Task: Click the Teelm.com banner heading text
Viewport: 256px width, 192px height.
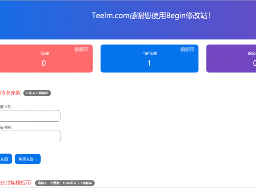Action: coord(151,16)
